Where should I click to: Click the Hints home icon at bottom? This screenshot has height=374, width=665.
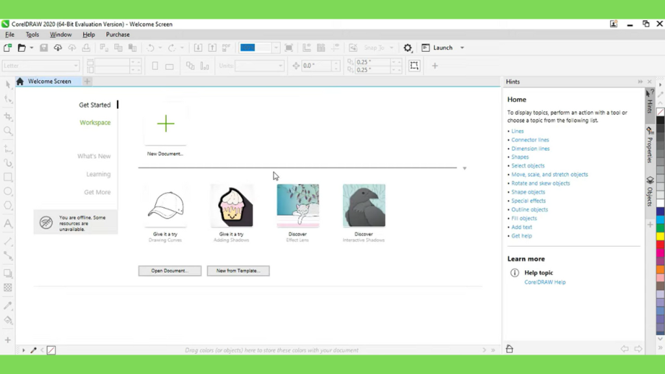509,349
